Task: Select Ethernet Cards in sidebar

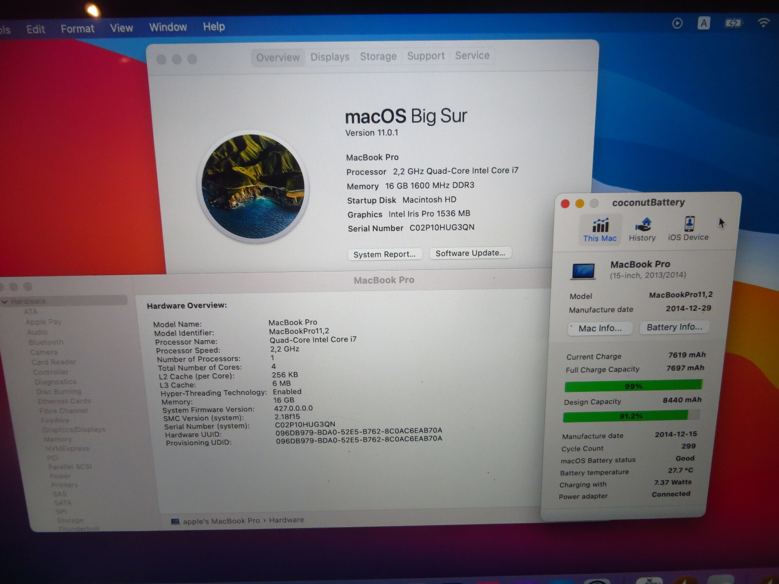Action: tap(64, 401)
